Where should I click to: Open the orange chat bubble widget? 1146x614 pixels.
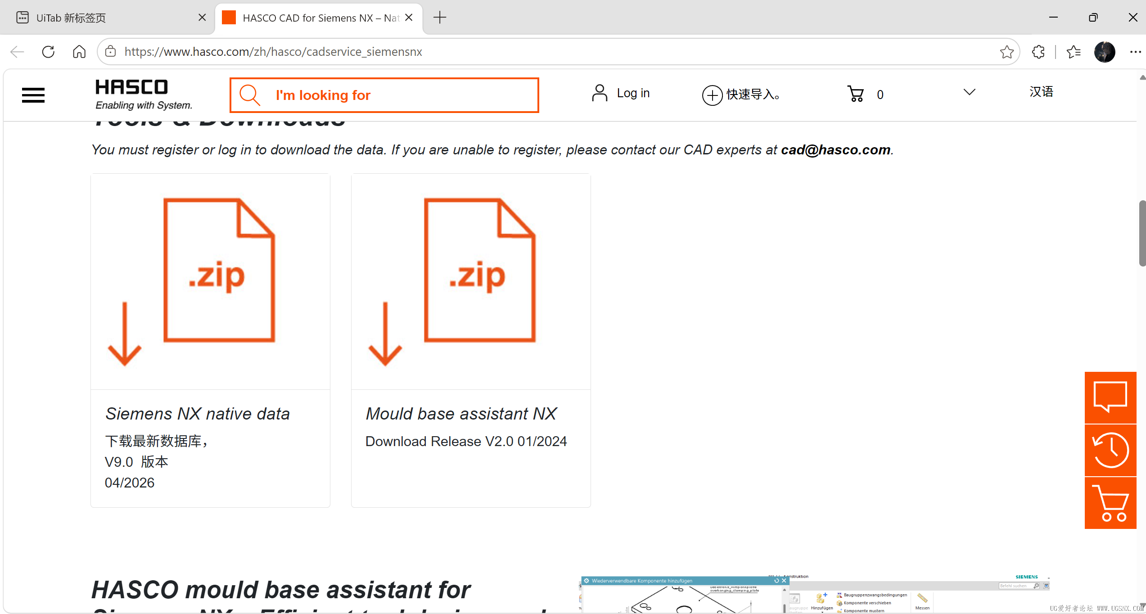click(1110, 397)
